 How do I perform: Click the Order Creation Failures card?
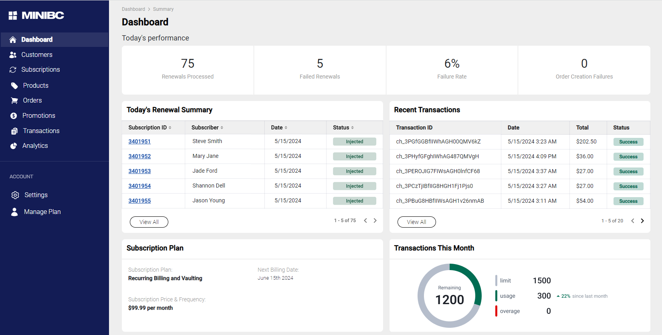point(584,70)
